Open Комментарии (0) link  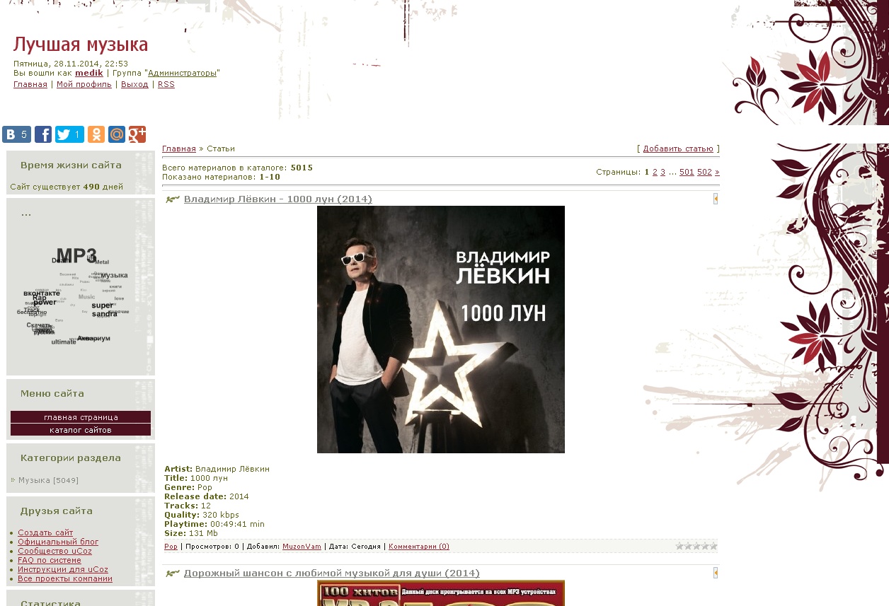(x=419, y=546)
